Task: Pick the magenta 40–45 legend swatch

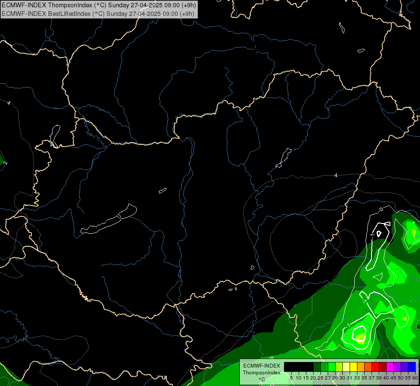Action: [x=390, y=367]
